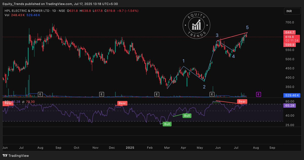Viewport: 304px width, 160px height.
Task: Click the Oct label on time axis
Action: [x=76, y=148]
